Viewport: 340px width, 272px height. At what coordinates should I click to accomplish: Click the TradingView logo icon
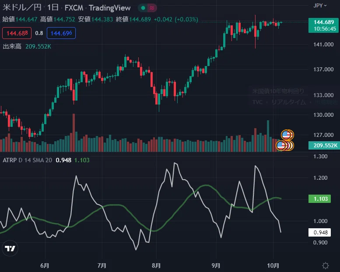pos(10,248)
